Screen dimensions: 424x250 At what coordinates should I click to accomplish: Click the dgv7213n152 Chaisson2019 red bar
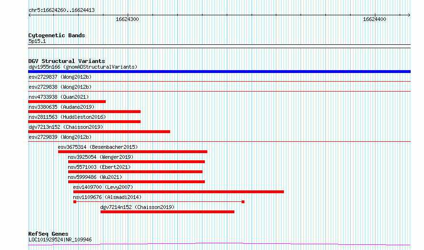pos(99,132)
